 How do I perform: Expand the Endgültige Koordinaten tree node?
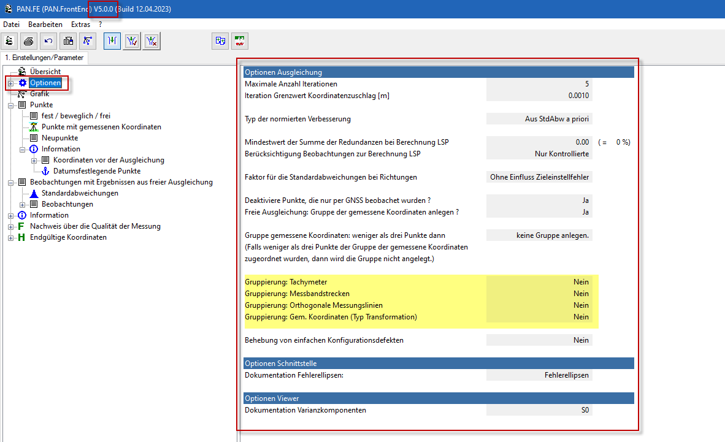click(10, 237)
